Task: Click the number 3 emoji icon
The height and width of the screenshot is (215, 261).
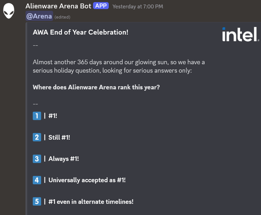Action: coord(37,159)
